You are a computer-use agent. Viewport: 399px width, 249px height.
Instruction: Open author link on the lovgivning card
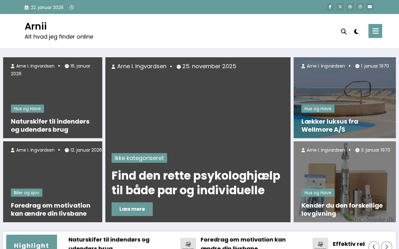tap(323, 150)
